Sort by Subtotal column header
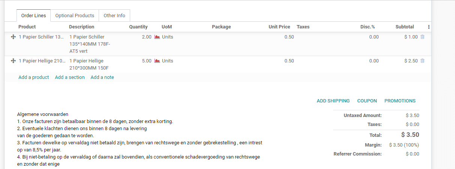 coord(404,27)
